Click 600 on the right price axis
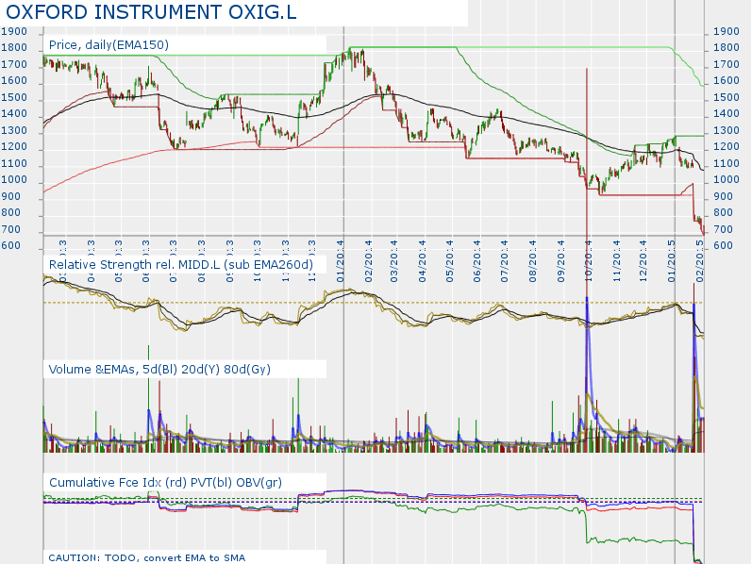Viewport: 752px width, 564px height. click(724, 246)
